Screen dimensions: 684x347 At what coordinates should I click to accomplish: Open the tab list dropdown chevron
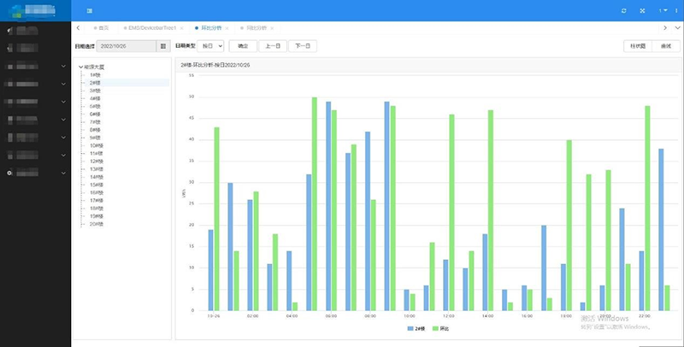676,28
